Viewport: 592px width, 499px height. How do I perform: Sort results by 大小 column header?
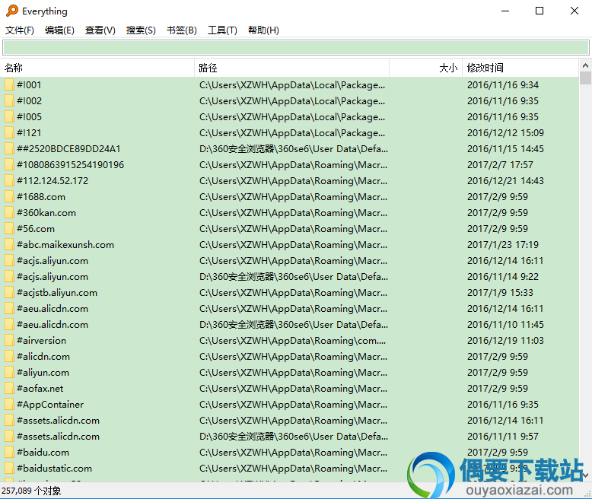tap(425, 68)
